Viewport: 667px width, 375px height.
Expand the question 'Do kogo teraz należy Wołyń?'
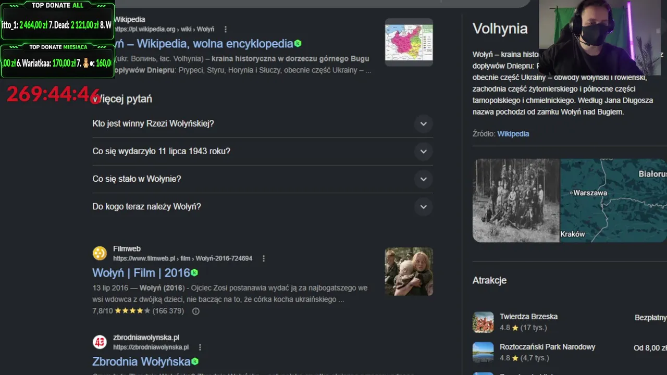point(263,206)
